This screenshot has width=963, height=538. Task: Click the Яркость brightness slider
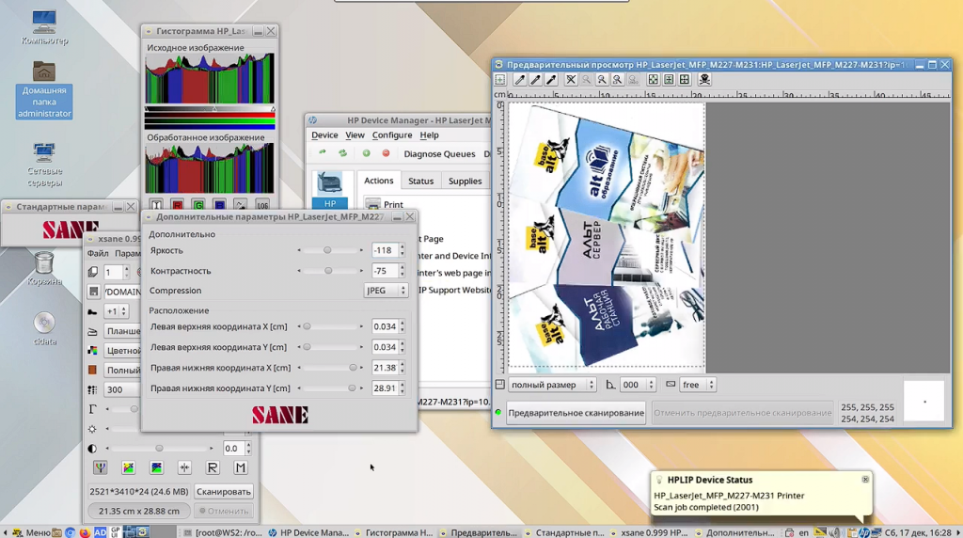tap(330, 250)
